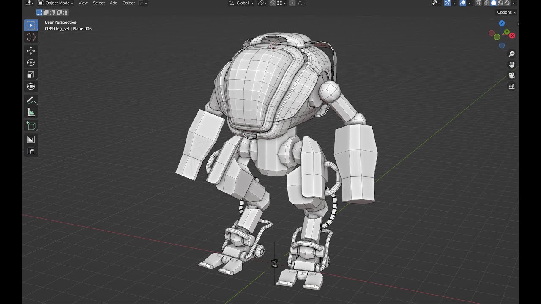
Task: Click the X axis on navigation gizmo
Action: coord(512,35)
